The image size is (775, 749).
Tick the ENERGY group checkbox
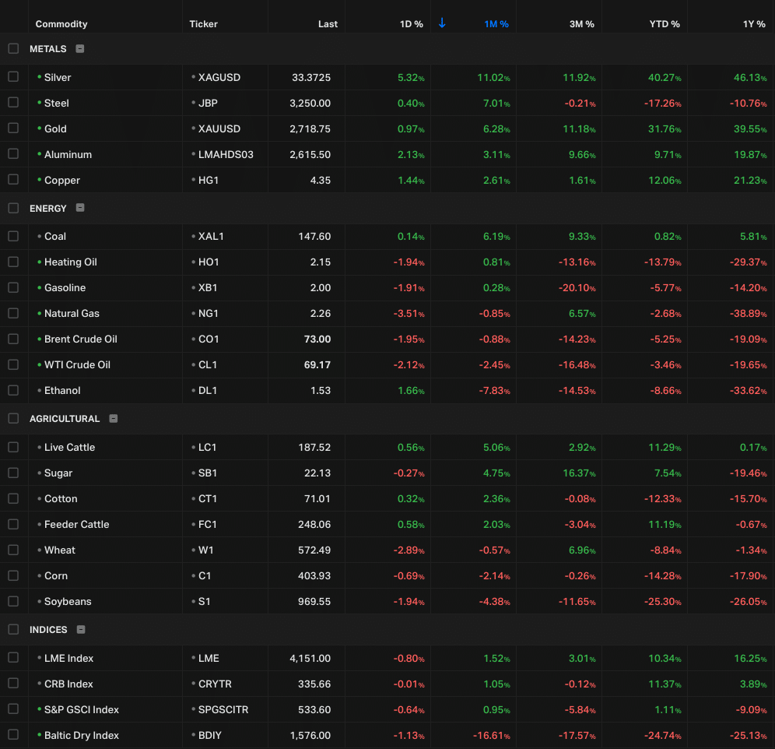click(13, 208)
